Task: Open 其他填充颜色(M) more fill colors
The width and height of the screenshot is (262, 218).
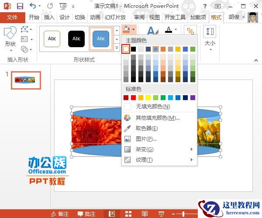Action: pyautogui.click(x=159, y=118)
